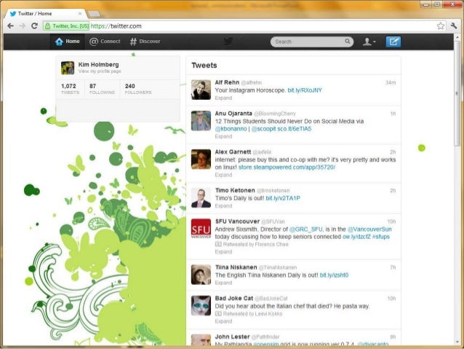Click Alex Garnett's avatar picture
The width and height of the screenshot is (464, 349).
pos(201,160)
